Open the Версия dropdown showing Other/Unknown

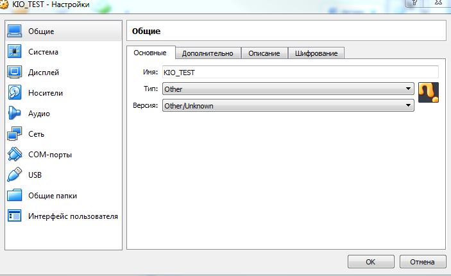point(287,105)
